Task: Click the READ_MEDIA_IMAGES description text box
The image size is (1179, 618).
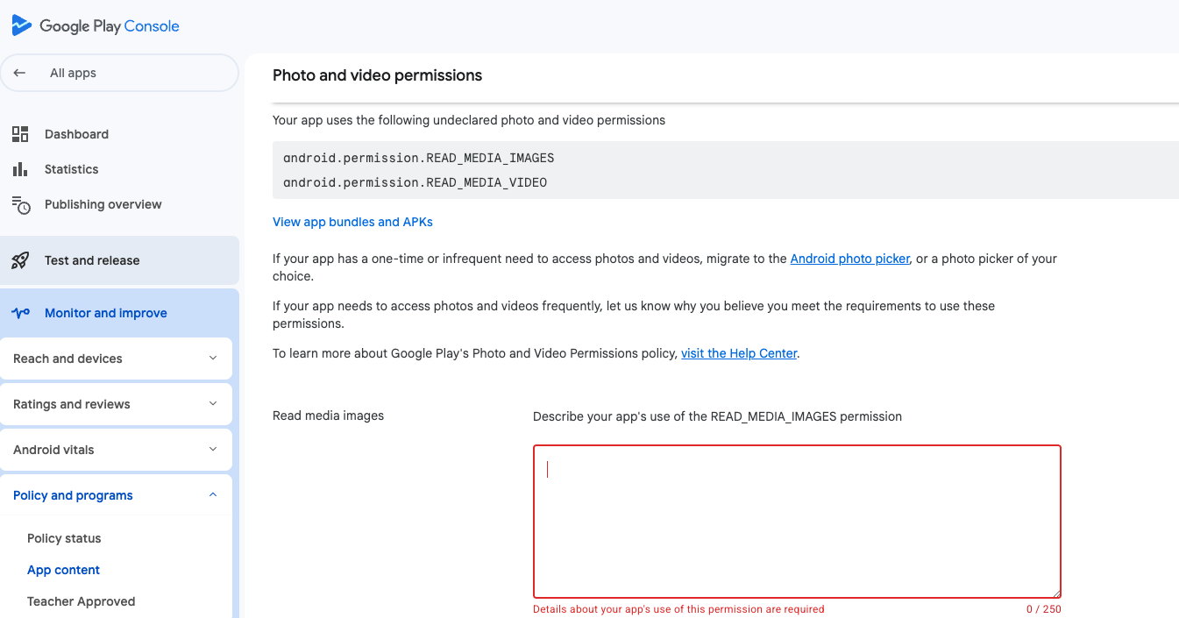Action: point(797,522)
